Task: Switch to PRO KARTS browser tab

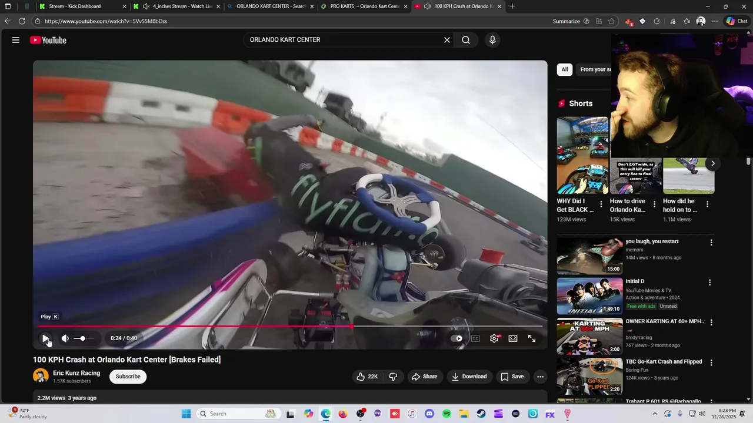Action: pyautogui.click(x=364, y=6)
